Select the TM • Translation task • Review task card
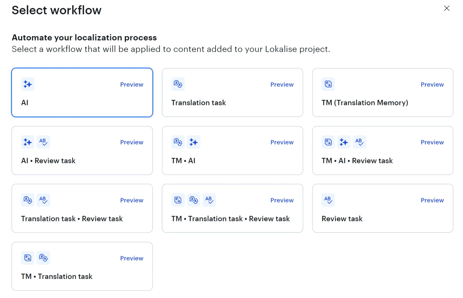This screenshot has width=463, height=298. (232, 219)
